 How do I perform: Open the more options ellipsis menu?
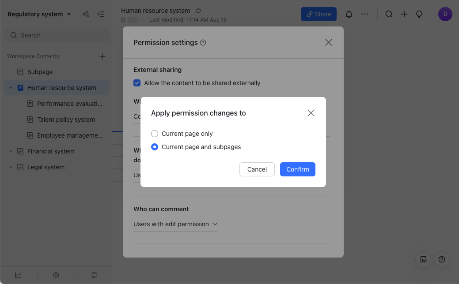point(365,14)
